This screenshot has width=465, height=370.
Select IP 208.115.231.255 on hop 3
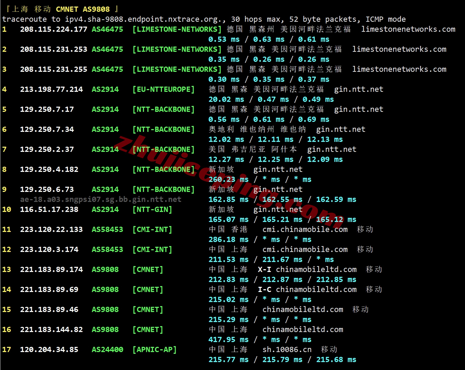54,69
